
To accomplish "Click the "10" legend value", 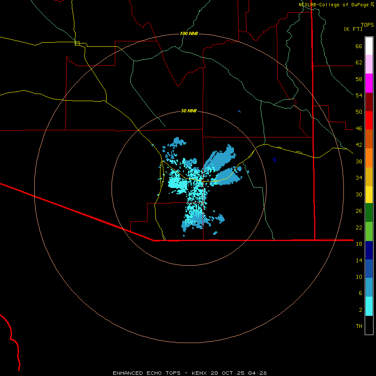I will [359, 277].
